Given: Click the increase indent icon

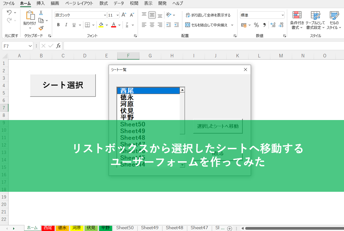Looking at the screenshot, I should (x=176, y=25).
